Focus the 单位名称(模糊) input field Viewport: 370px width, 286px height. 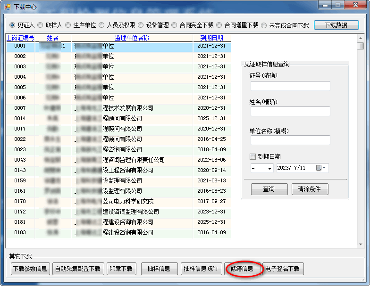(x=290, y=140)
